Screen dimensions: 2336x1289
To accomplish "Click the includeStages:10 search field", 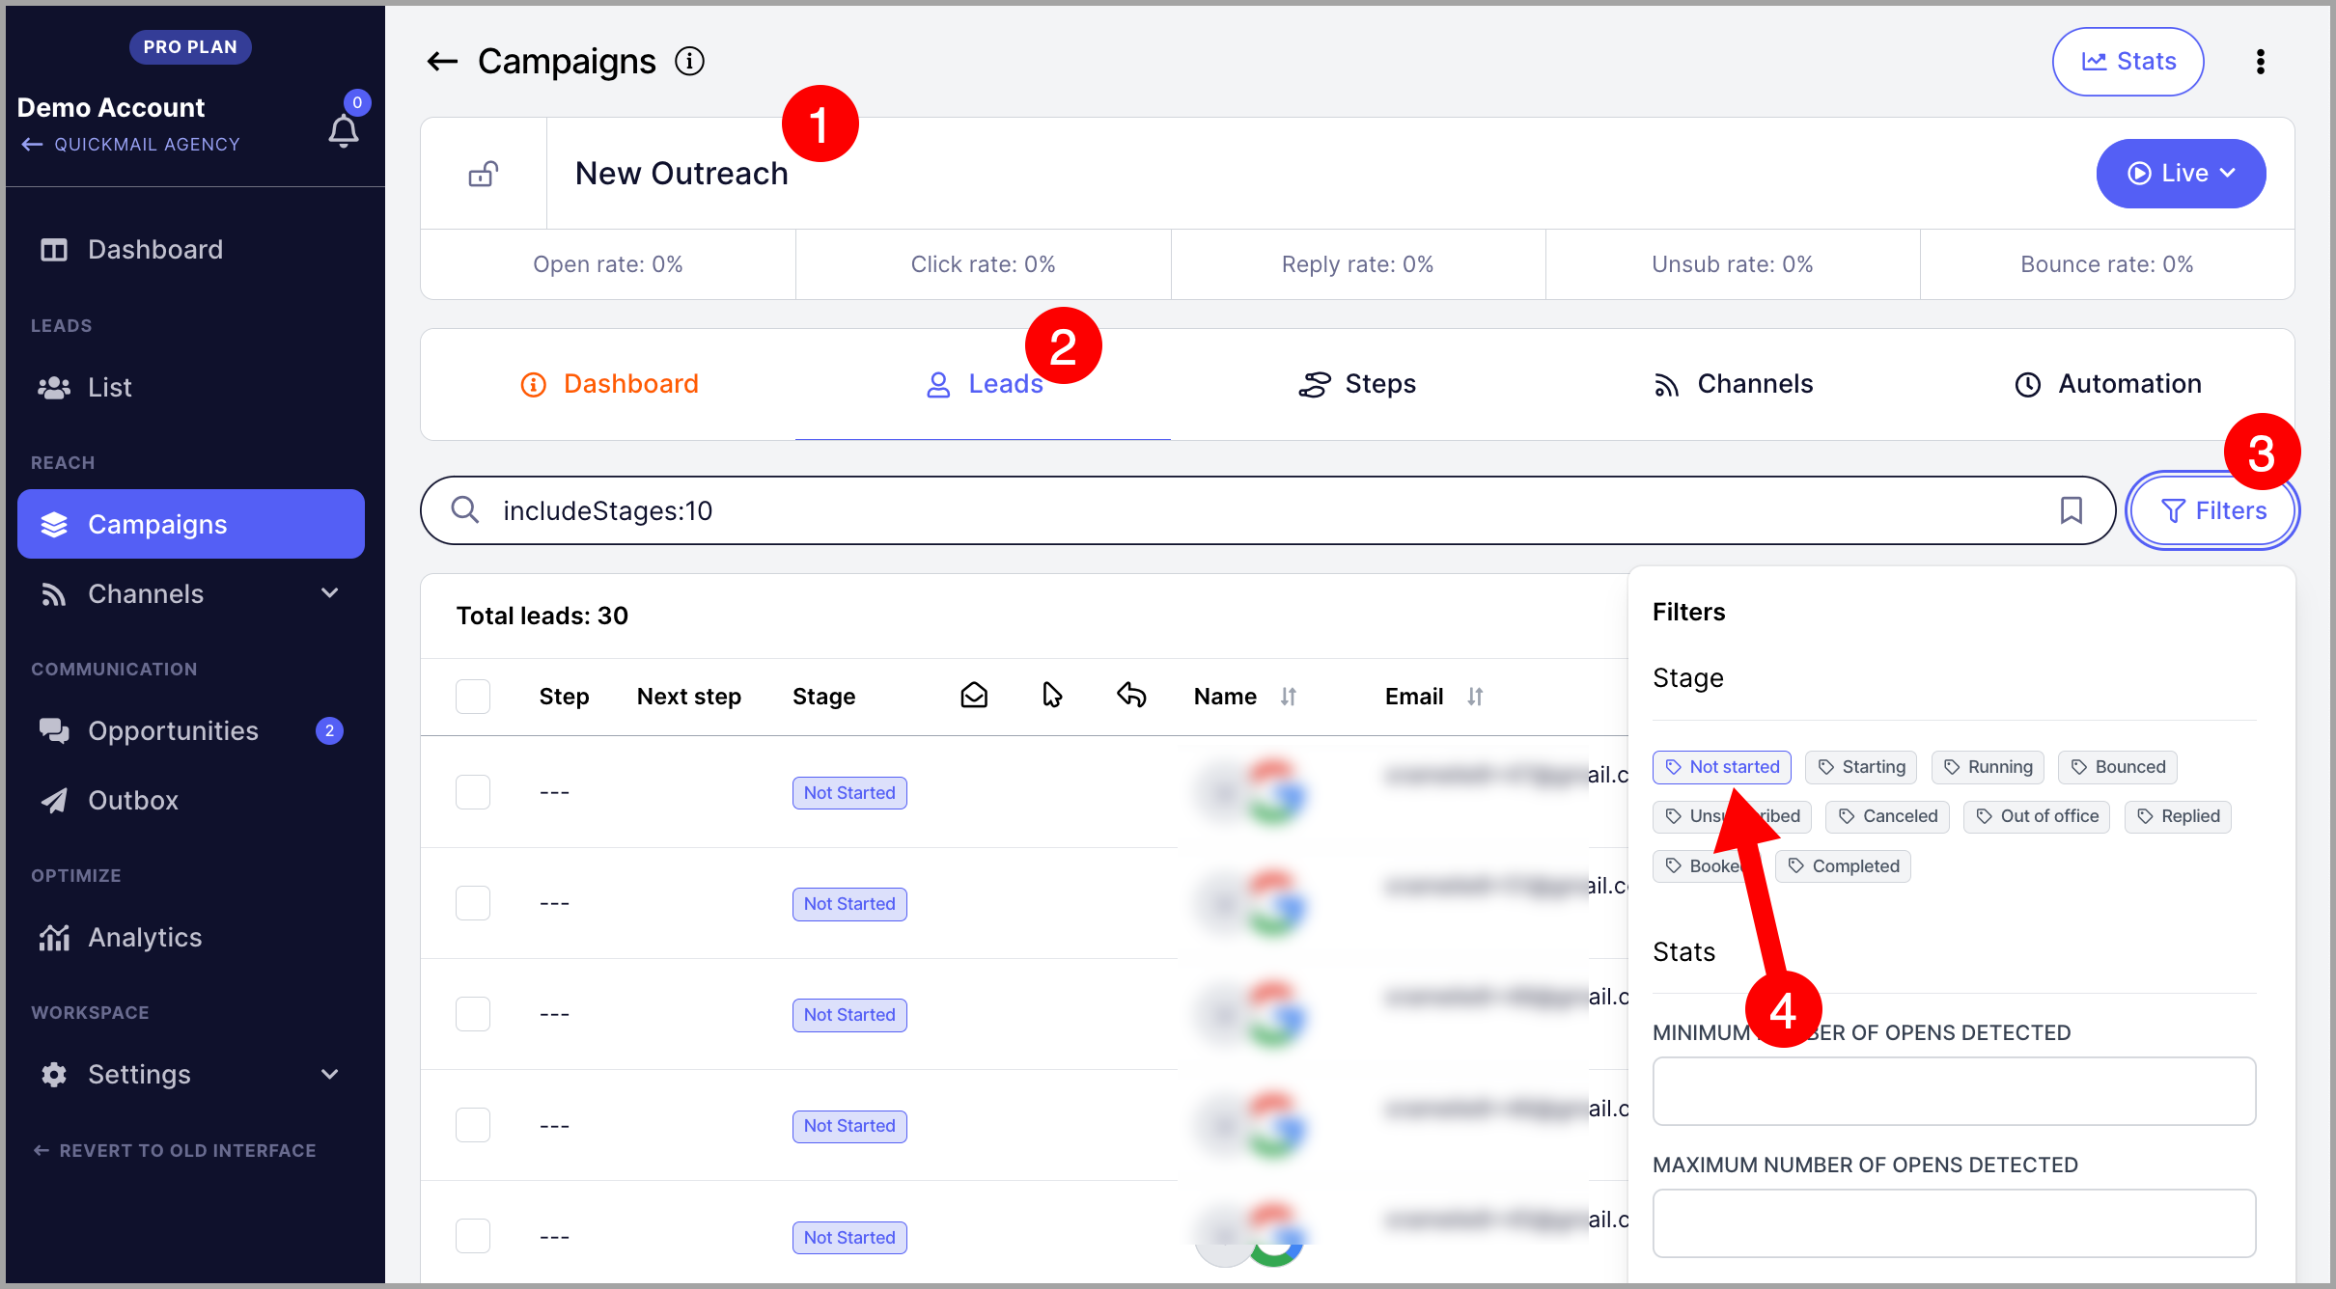I will [1267, 510].
